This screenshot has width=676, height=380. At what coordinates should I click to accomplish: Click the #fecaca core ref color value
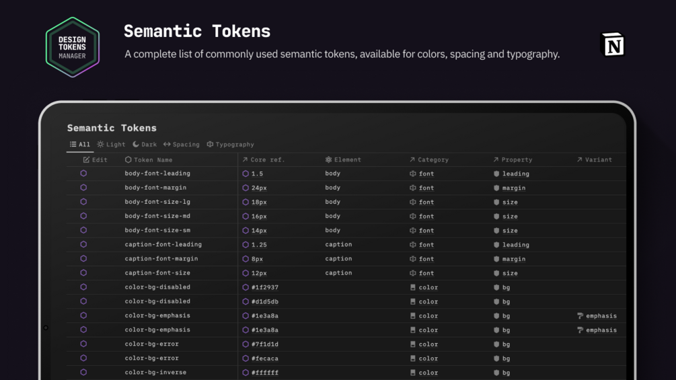(x=264, y=358)
